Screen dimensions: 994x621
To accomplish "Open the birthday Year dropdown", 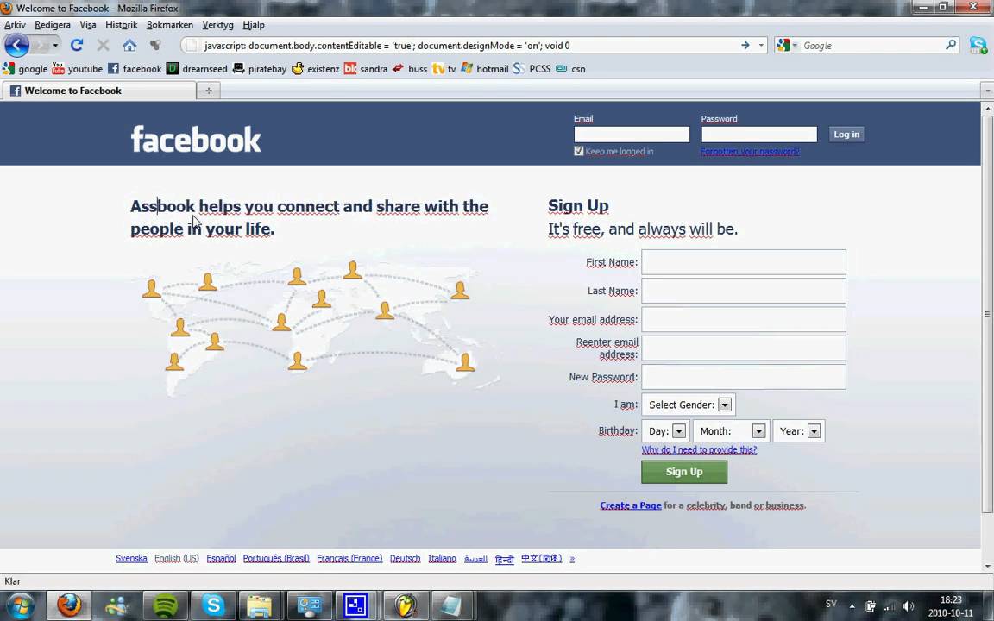I will tap(799, 431).
